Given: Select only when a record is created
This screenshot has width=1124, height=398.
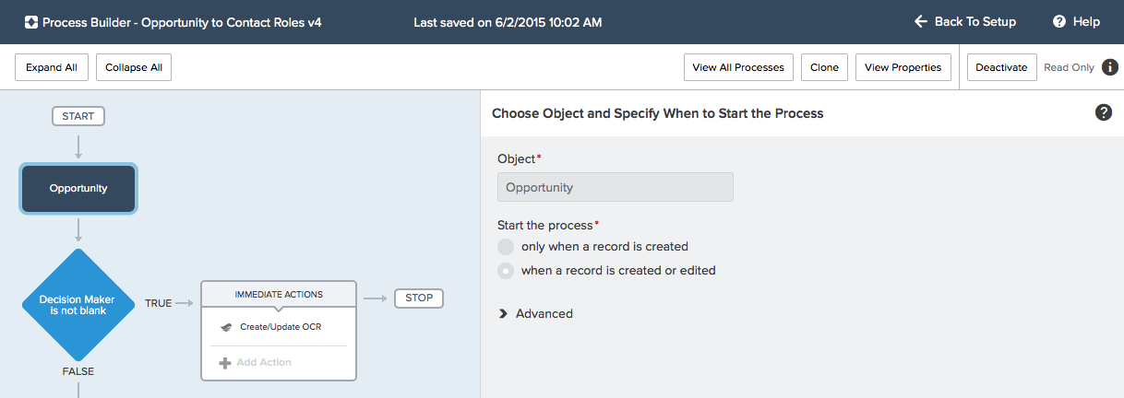Looking at the screenshot, I should coord(505,247).
